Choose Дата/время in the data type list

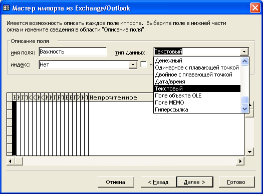[x=170, y=81]
